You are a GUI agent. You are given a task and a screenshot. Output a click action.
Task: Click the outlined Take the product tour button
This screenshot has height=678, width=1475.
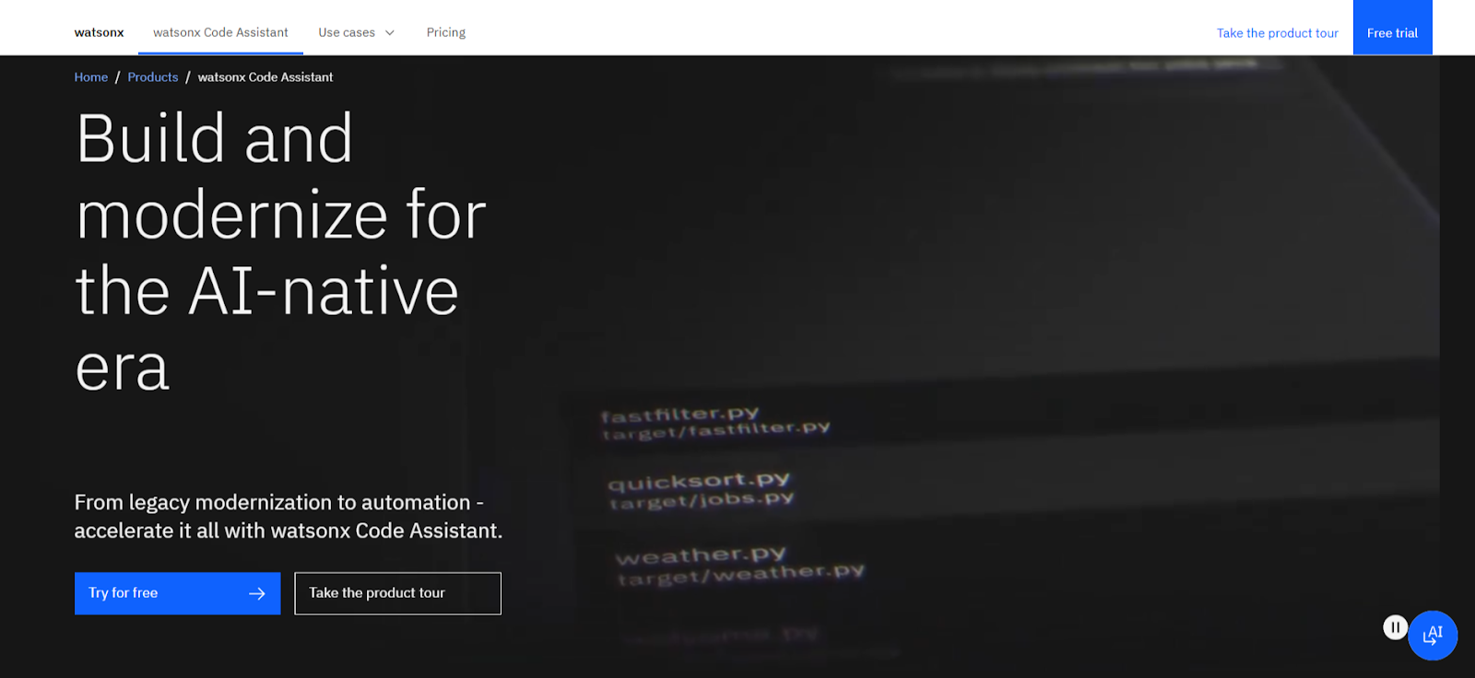(x=397, y=593)
